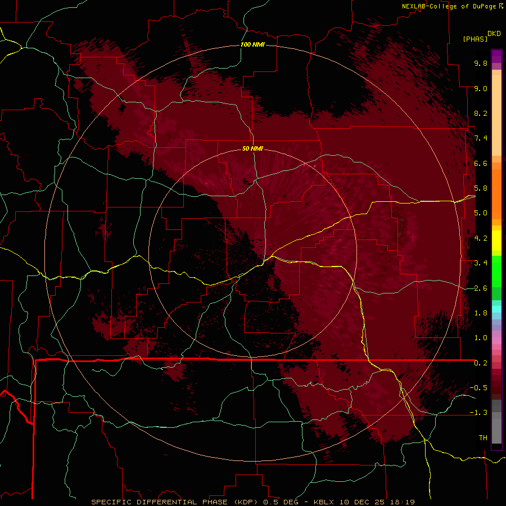Click the DKD label above the color scale
506x506 pixels.
tap(494, 34)
